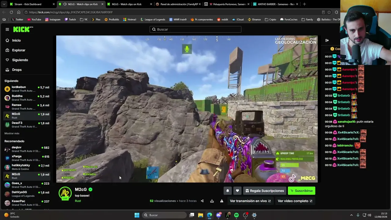Open the ForoCoches bookmarks folder

[289, 20]
